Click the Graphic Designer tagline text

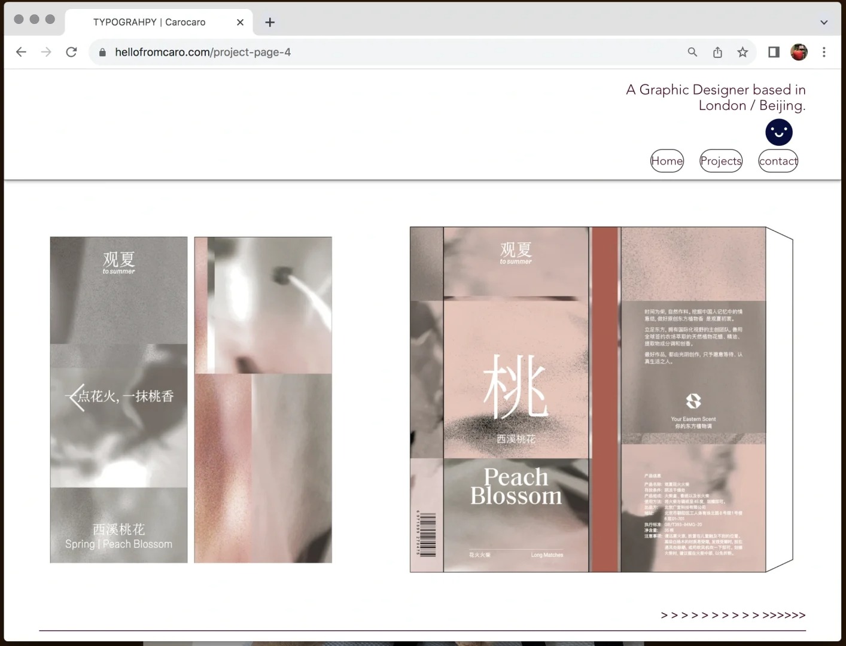pyautogui.click(x=716, y=97)
